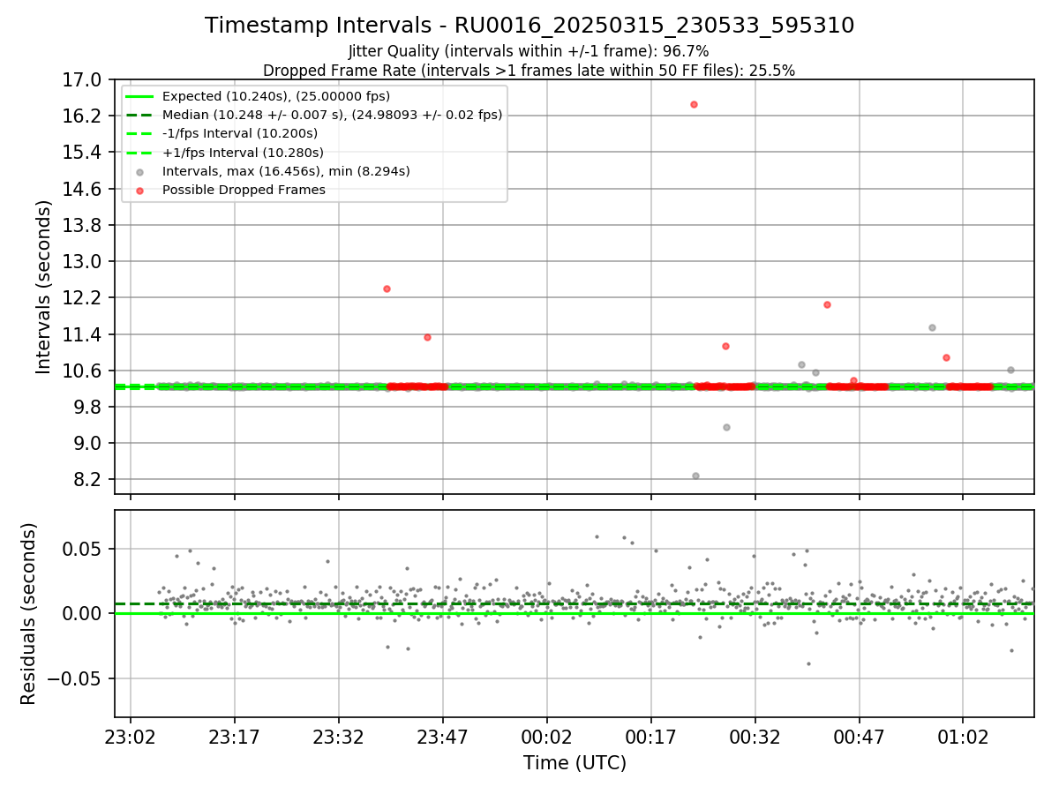The image size is (1059, 794).
Task: Click the 'Intervals (seconds)' y-axis label
Action: (x=44, y=287)
